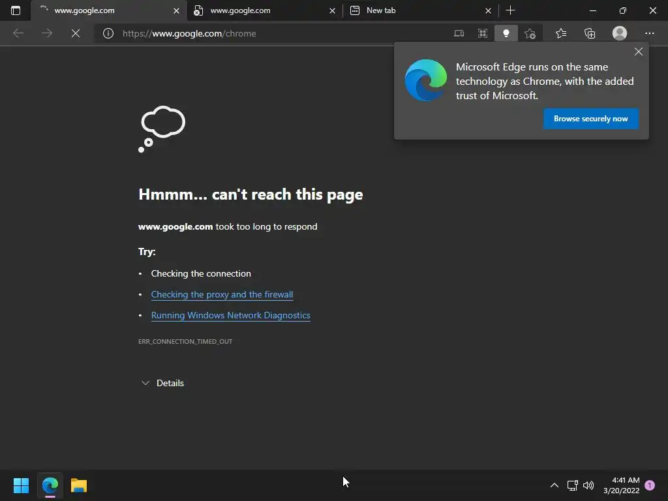
Task: Open Running Windows Network Diagnostics link
Action: pyautogui.click(x=230, y=315)
